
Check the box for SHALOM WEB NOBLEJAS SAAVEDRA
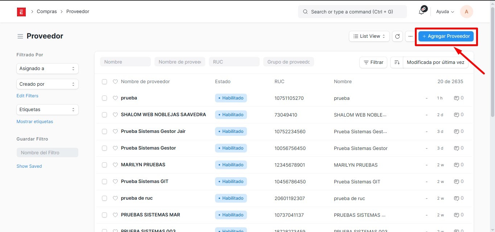click(x=104, y=115)
